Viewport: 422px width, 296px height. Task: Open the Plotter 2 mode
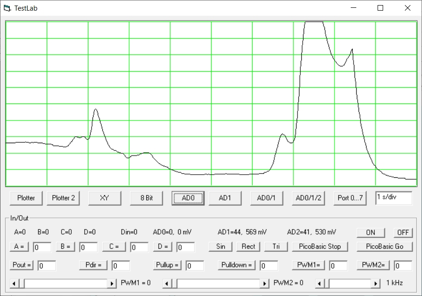[x=63, y=198]
